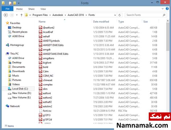Viewport: 171px width, 130px height.
Task: Select the CDM_NC file name
Action: pos(48,76)
